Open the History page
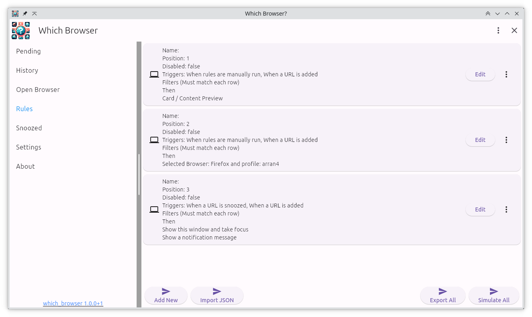Image resolution: width=532 pixels, height=317 pixels. tap(27, 70)
